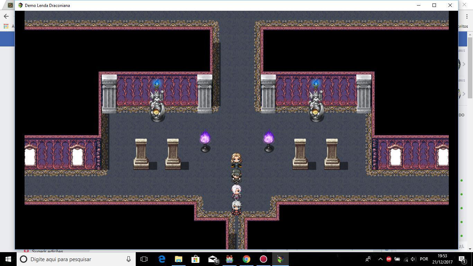Open the Apps grid shortcut in the browser bookmarks bar
The height and width of the screenshot is (266, 473).
click(6, 26)
